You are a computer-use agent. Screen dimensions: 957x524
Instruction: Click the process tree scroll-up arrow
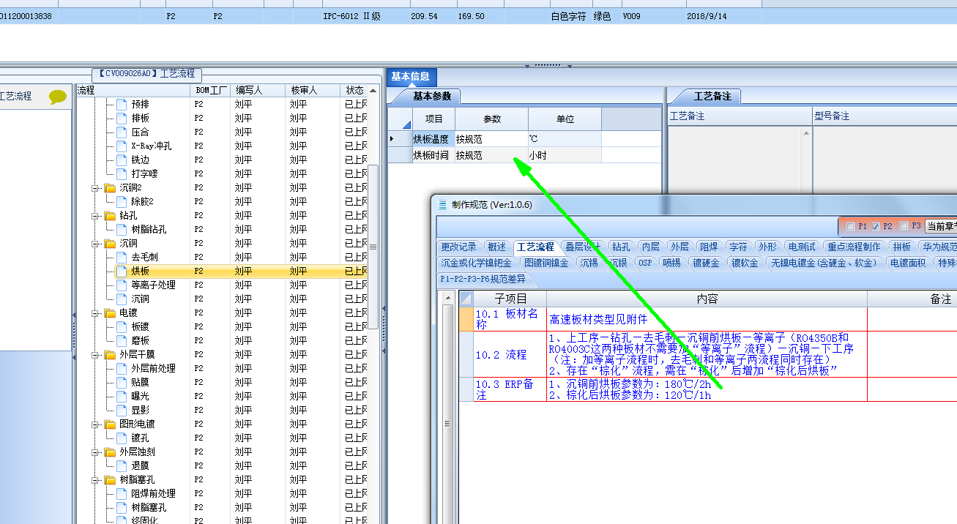pyautogui.click(x=373, y=89)
